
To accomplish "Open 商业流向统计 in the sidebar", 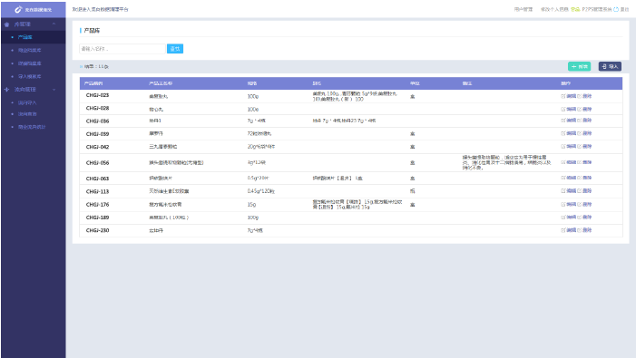I will point(32,127).
